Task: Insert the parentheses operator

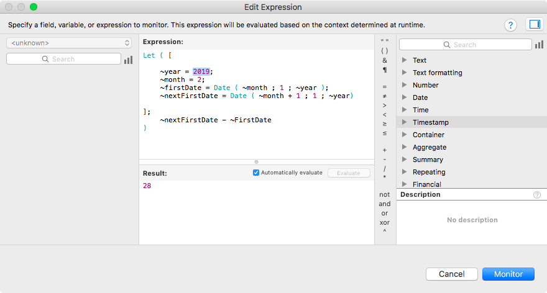Action: coord(384,51)
